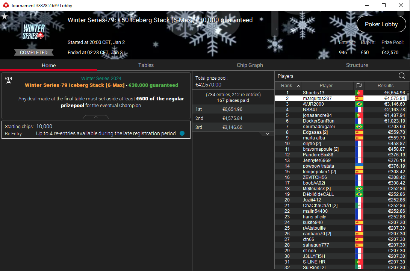Click Shoebs13's country flag
The width and height of the screenshot is (410, 271).
tap(359, 93)
